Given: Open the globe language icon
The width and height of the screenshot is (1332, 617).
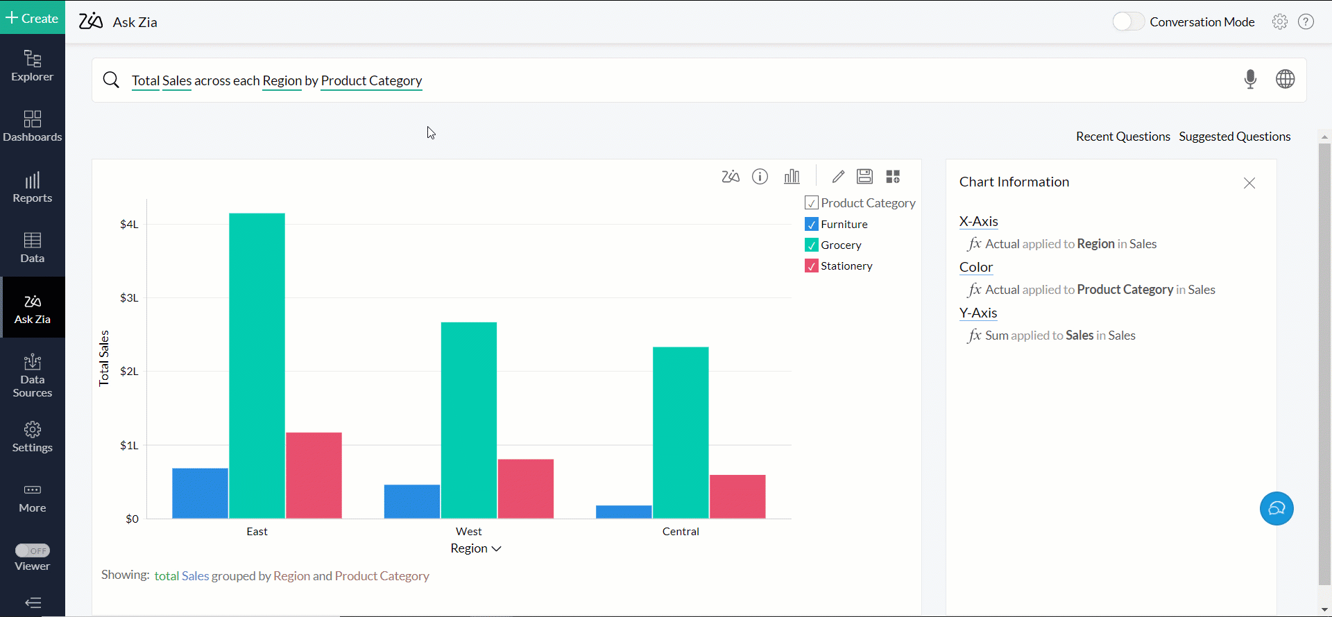Looking at the screenshot, I should point(1285,80).
